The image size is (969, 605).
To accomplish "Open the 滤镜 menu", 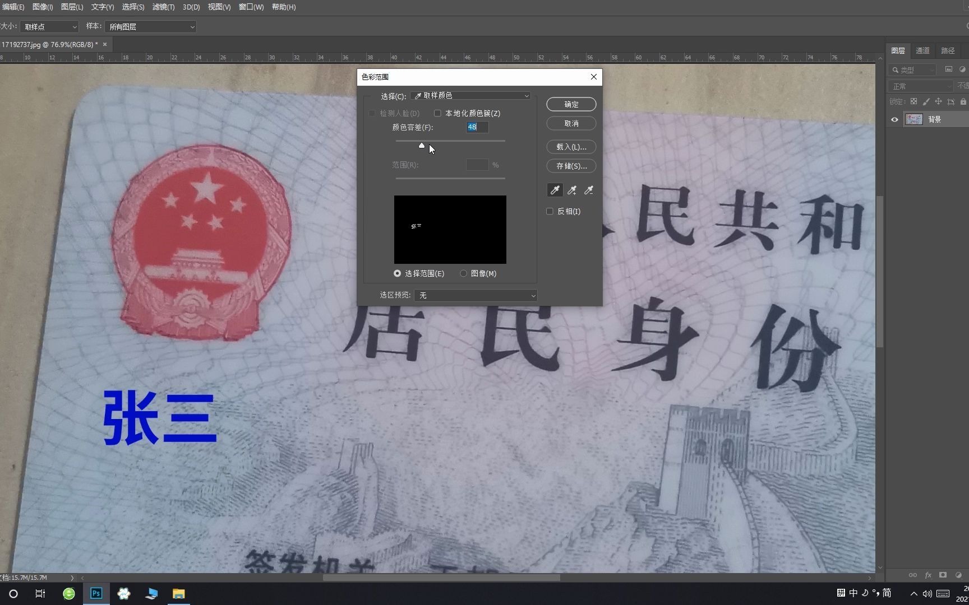I will coord(163,7).
